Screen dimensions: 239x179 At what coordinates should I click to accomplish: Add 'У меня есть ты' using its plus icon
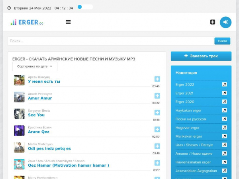click(x=157, y=79)
